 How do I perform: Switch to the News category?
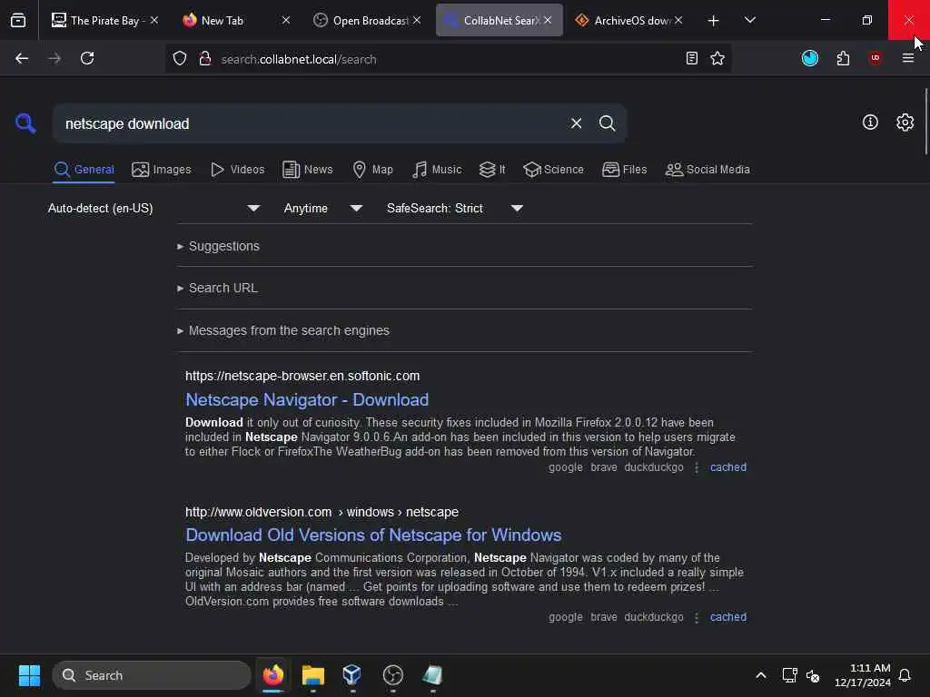click(308, 170)
